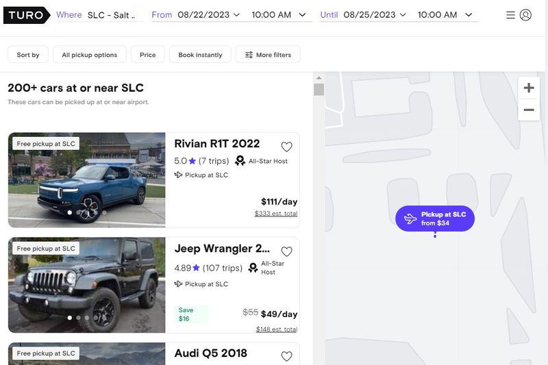Click the airplane icon in map pin
548x365 pixels.
click(410, 218)
